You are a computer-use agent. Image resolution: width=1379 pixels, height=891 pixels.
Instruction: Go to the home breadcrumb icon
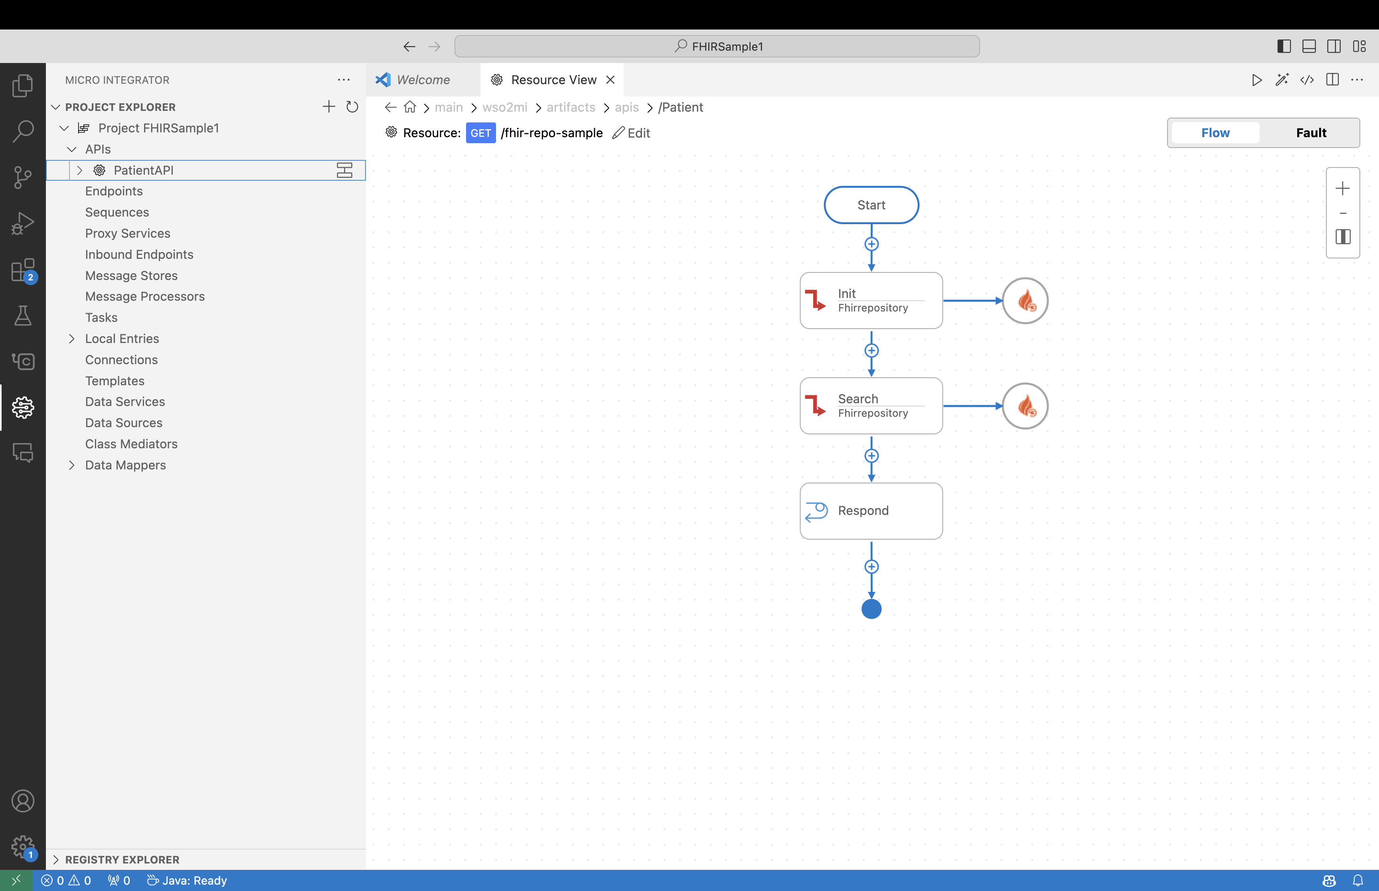click(x=410, y=107)
